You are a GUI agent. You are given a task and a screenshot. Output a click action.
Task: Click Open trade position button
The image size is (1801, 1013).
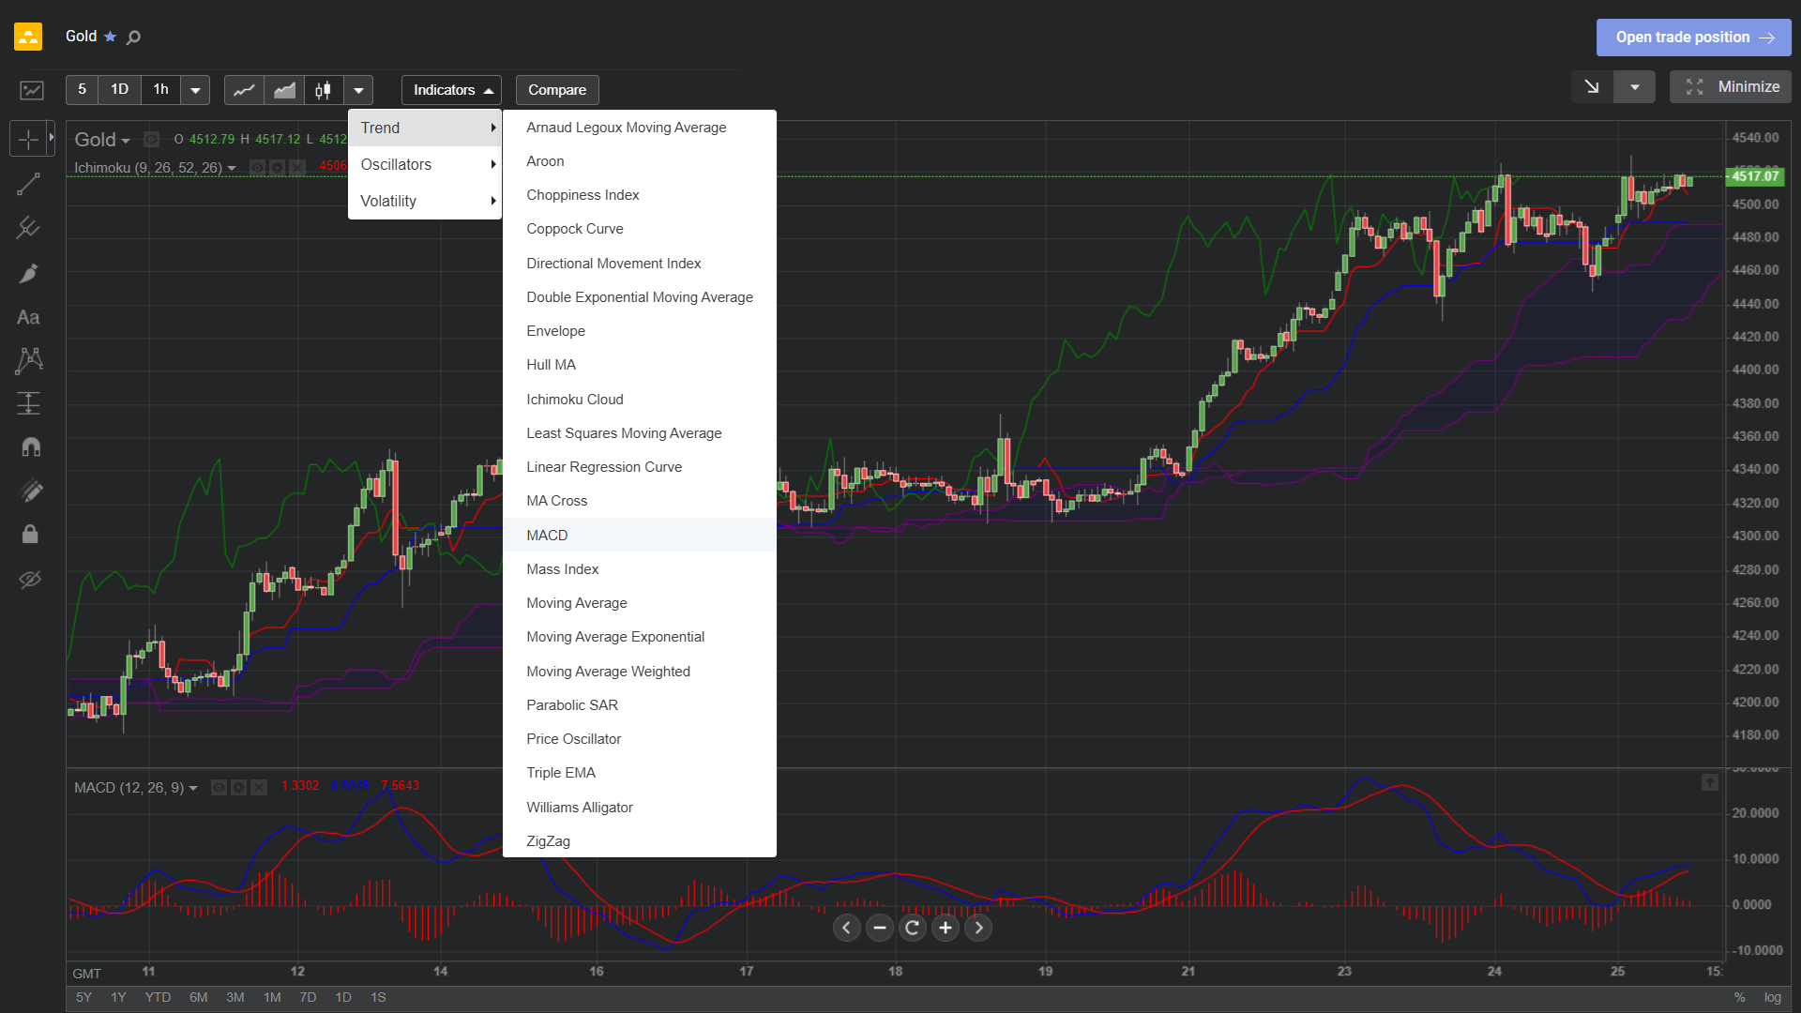click(x=1694, y=38)
